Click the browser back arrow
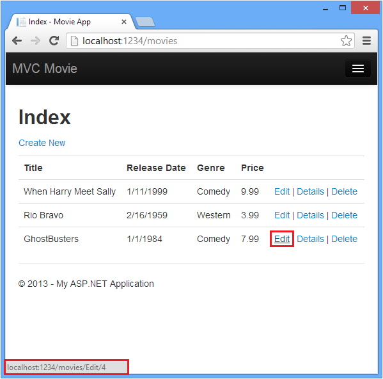The height and width of the screenshot is (379, 383). (17, 40)
